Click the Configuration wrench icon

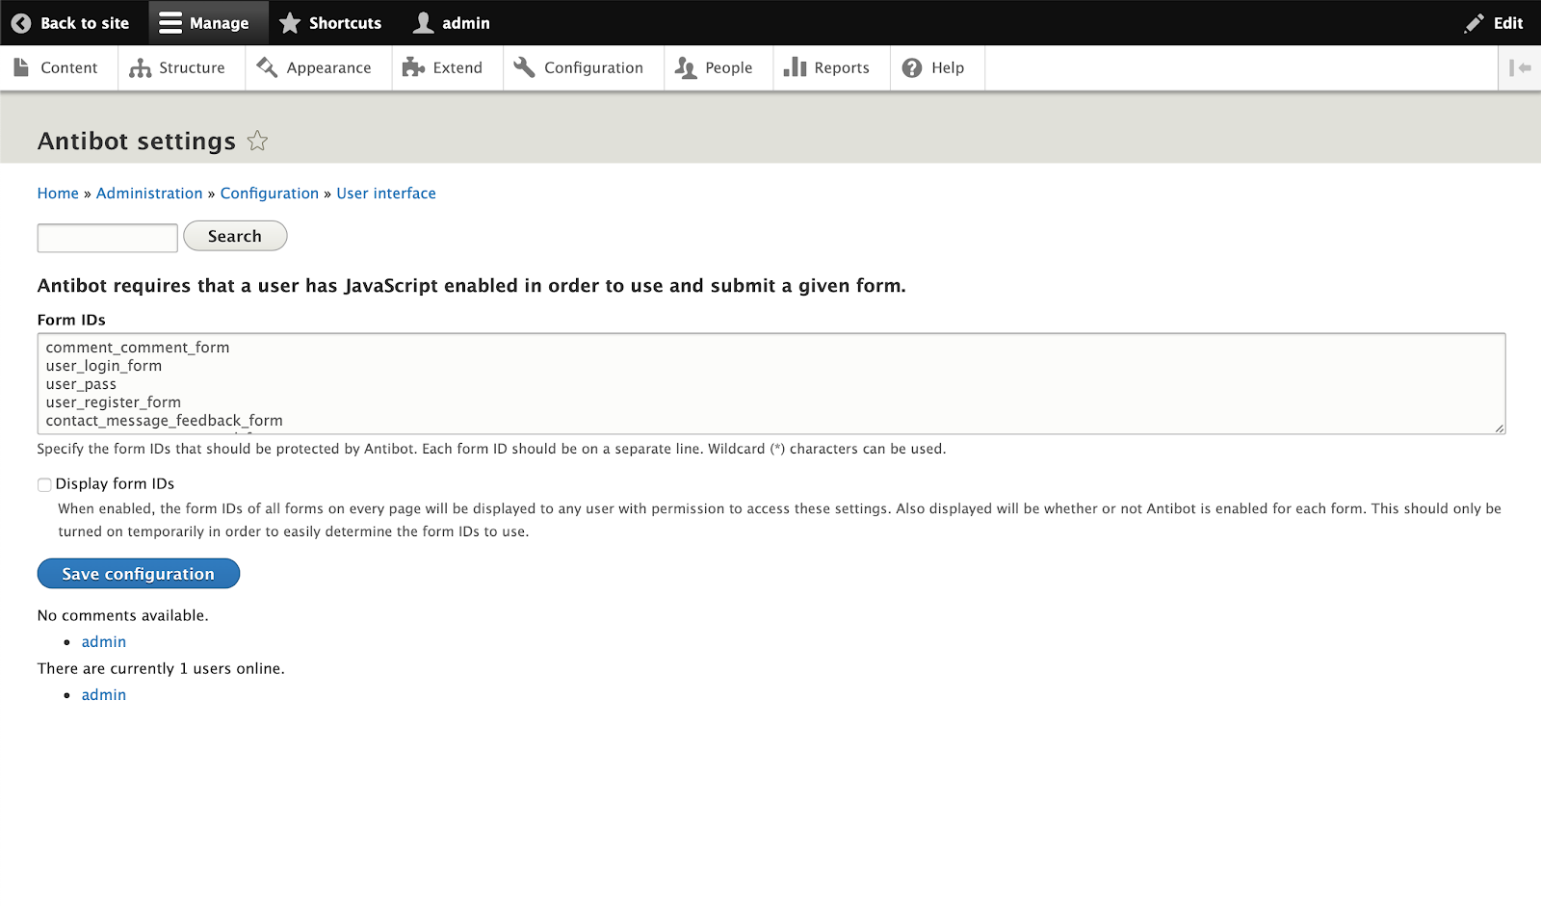pos(525,67)
